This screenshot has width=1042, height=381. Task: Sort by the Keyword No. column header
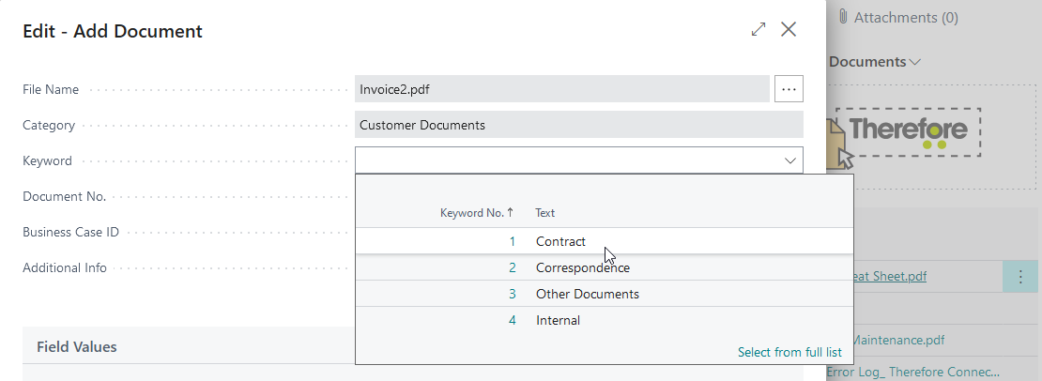(x=477, y=213)
